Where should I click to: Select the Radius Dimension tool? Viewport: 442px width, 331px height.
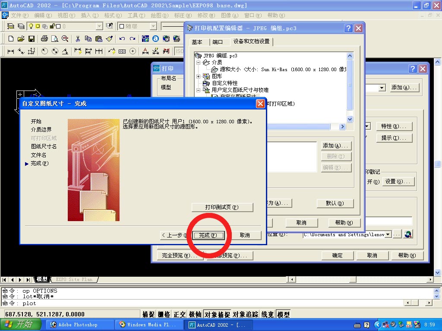pos(44,51)
